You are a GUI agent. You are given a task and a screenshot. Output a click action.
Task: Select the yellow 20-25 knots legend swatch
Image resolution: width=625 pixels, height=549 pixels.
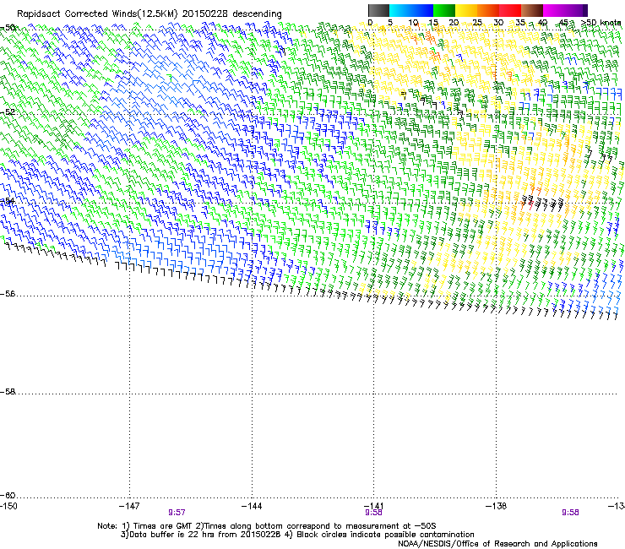coord(466,10)
